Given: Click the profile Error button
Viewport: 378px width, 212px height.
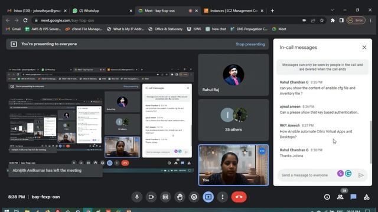Looking at the screenshot, I should point(356,21).
